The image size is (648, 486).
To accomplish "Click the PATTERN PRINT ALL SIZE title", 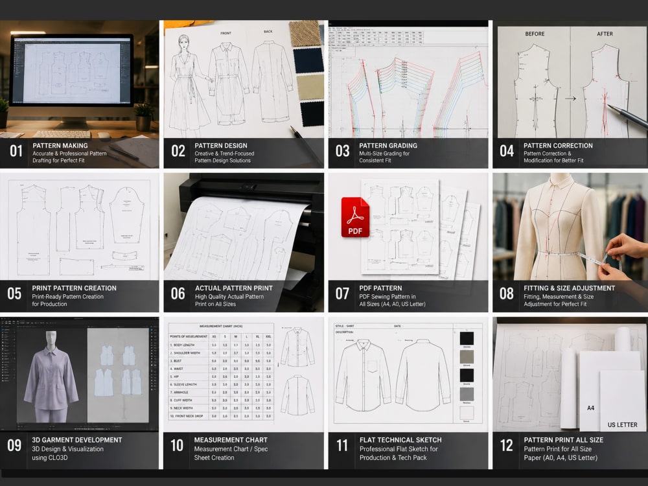I will [564, 440].
